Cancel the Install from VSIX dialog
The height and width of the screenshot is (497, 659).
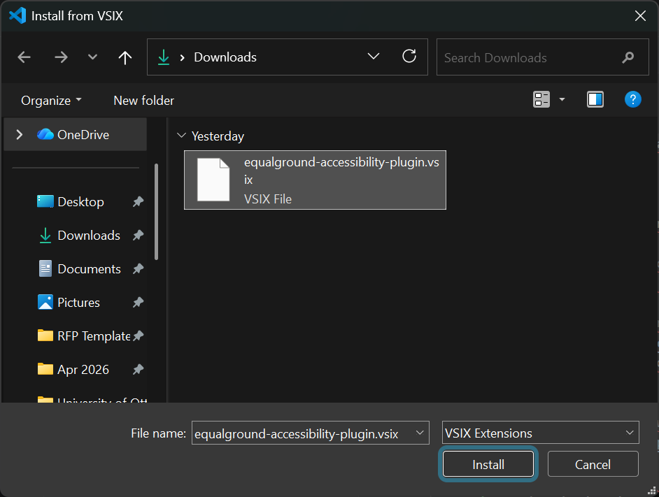pos(593,464)
